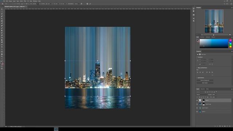The width and height of the screenshot is (233, 131).
Task: Open the Window menu
Action: click(x=35, y=1)
